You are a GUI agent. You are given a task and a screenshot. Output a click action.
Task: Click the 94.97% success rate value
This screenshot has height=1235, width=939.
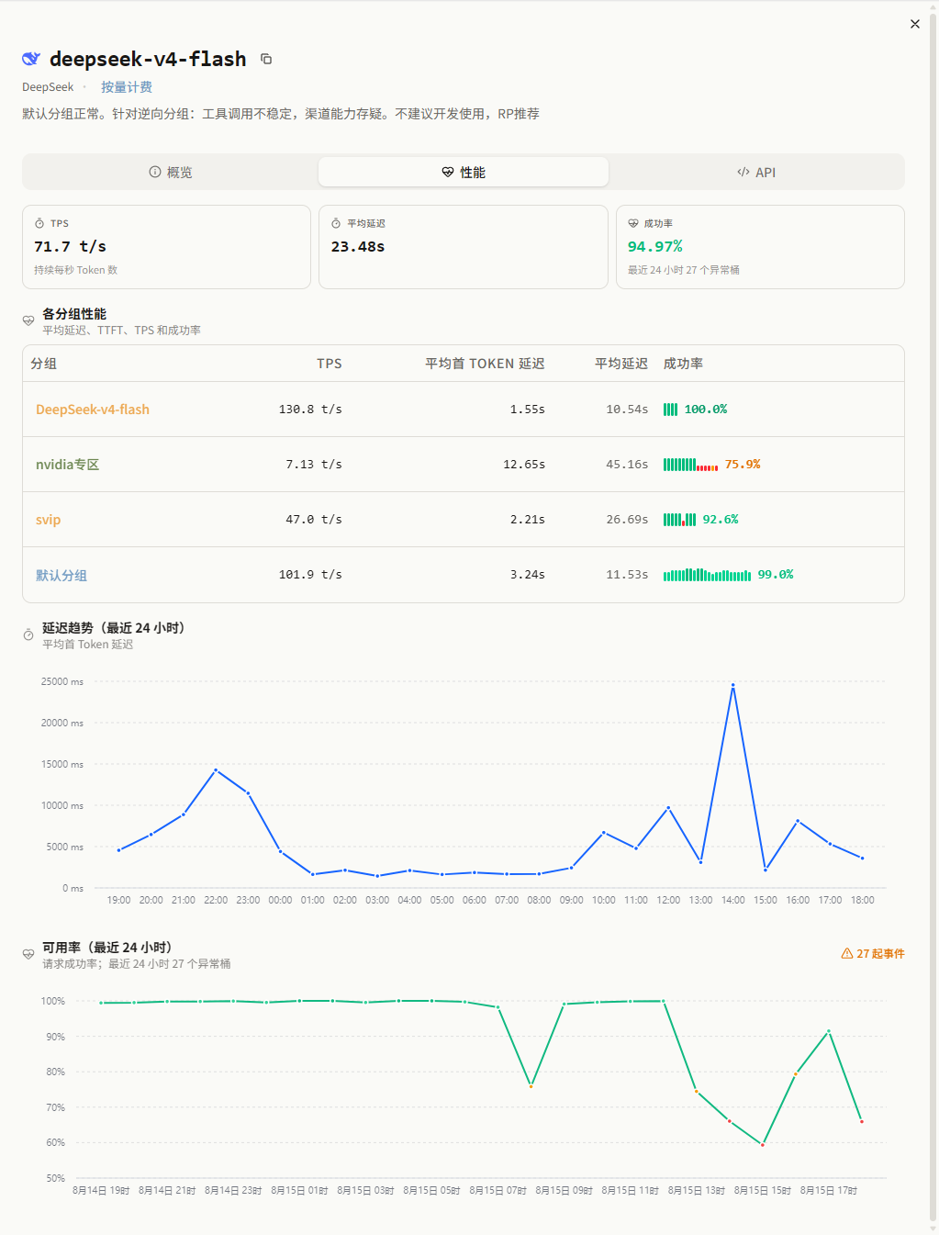point(654,246)
